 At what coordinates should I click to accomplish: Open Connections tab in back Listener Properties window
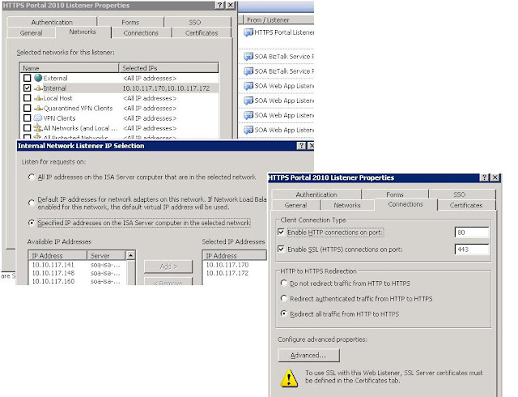pos(141,32)
